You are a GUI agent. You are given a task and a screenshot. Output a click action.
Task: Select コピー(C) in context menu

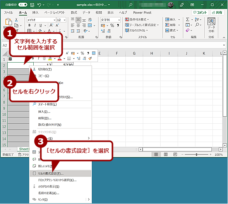[x=61, y=76]
